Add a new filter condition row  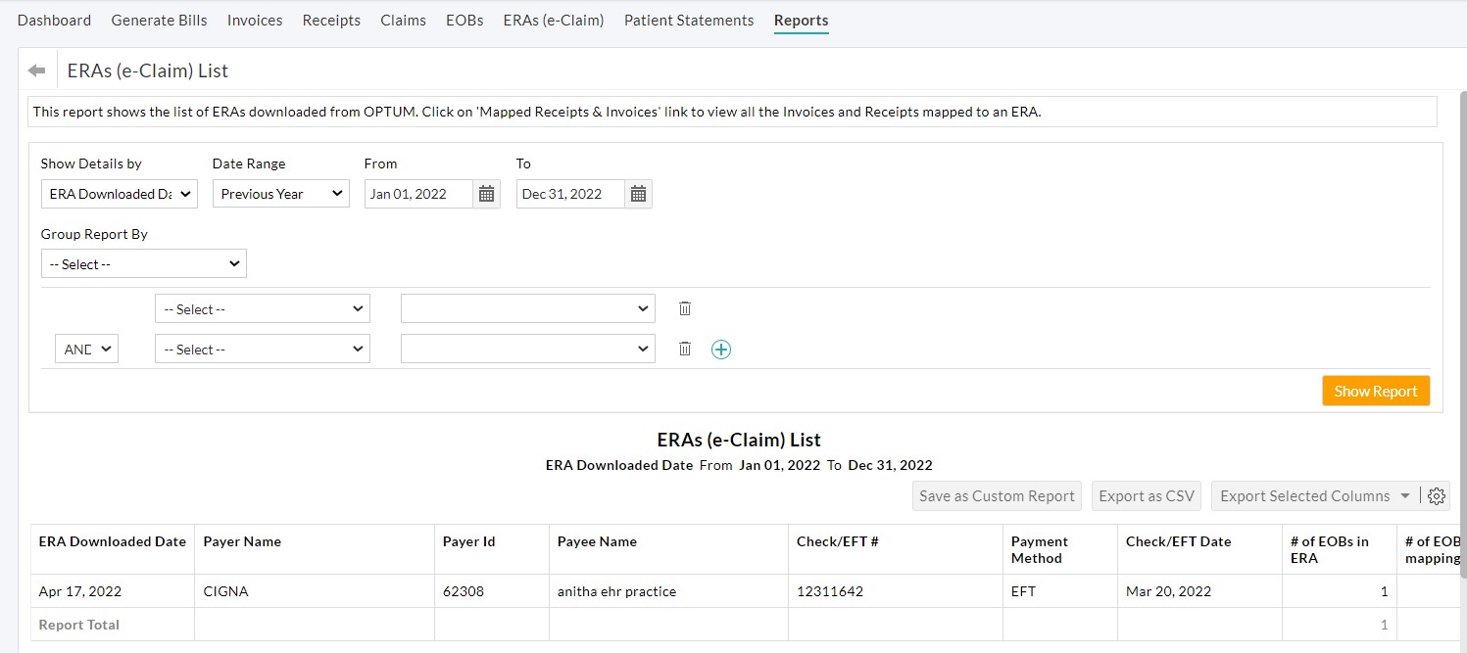(x=721, y=349)
